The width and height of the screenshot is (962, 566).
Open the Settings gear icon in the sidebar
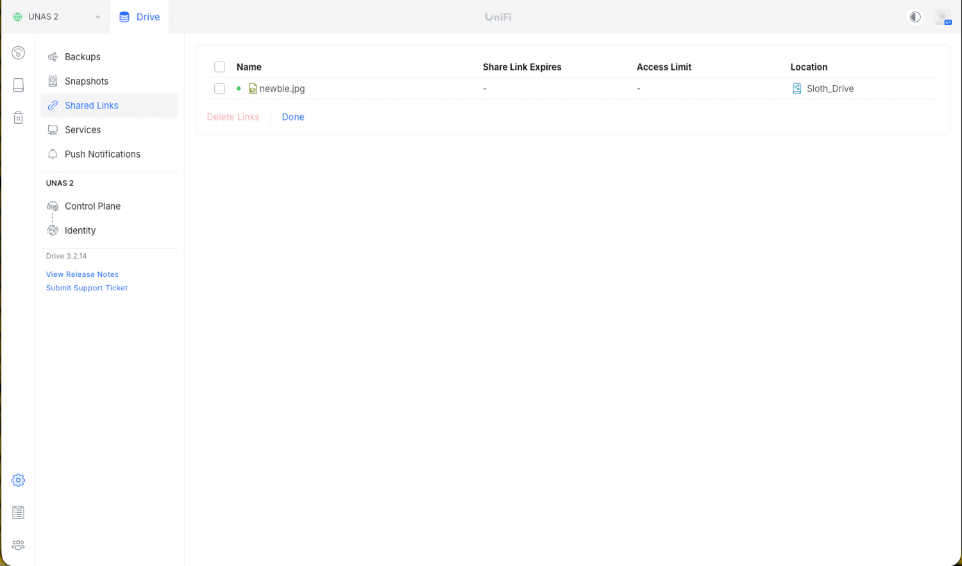pyautogui.click(x=18, y=480)
